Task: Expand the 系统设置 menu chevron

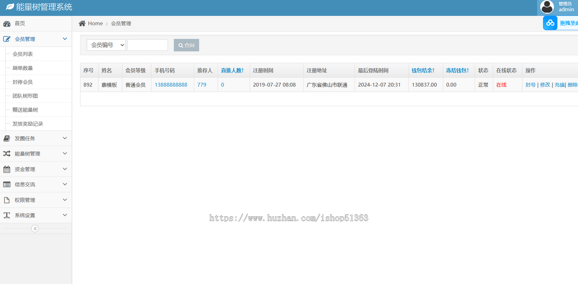Action: [65, 215]
